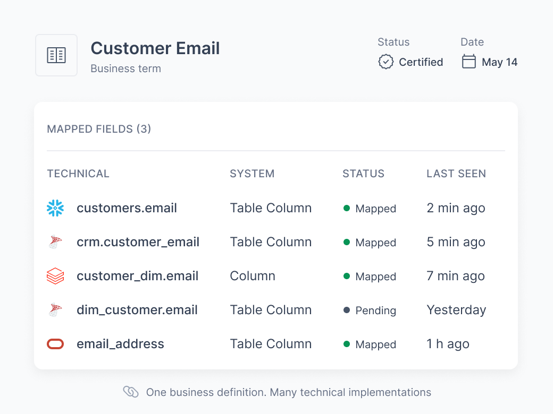Viewport: 553px width, 414px height.
Task: Click the Oracle icon for email_address
Action: point(55,344)
